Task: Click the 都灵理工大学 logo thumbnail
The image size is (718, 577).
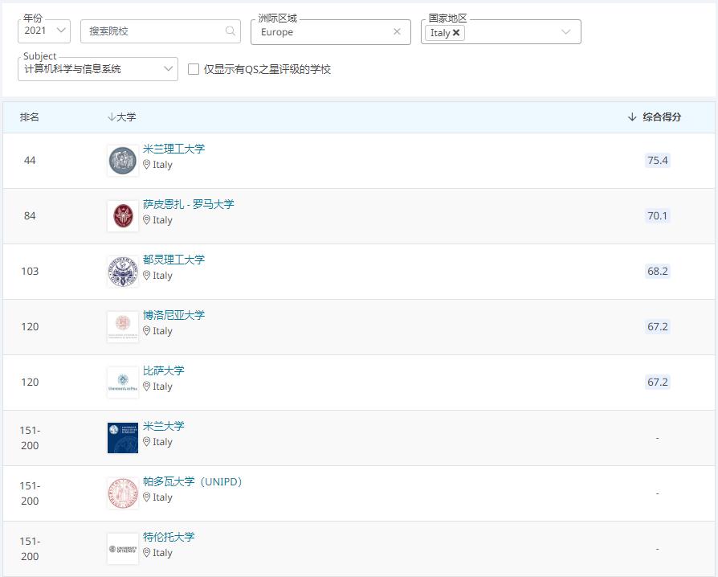Action: (123, 272)
